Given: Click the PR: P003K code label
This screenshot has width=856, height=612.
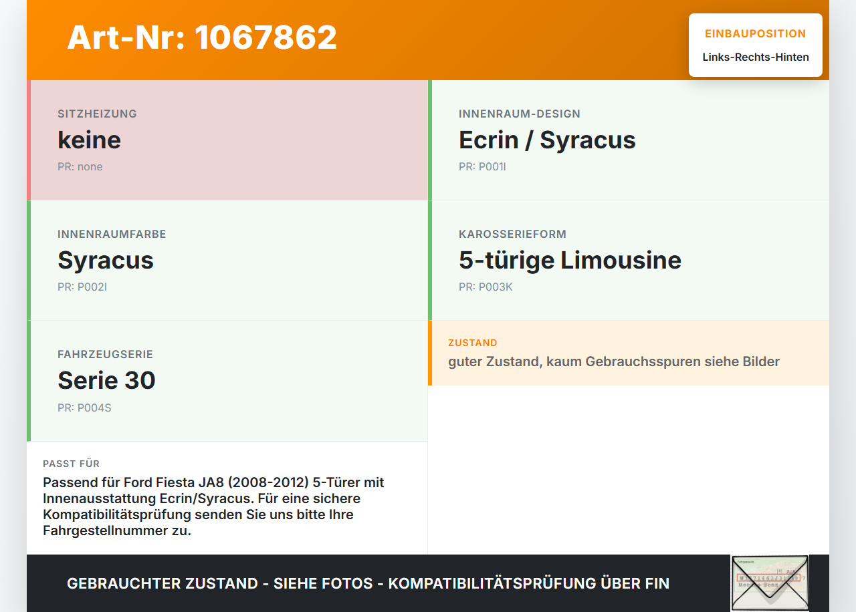Looking at the screenshot, I should pyautogui.click(x=486, y=287).
